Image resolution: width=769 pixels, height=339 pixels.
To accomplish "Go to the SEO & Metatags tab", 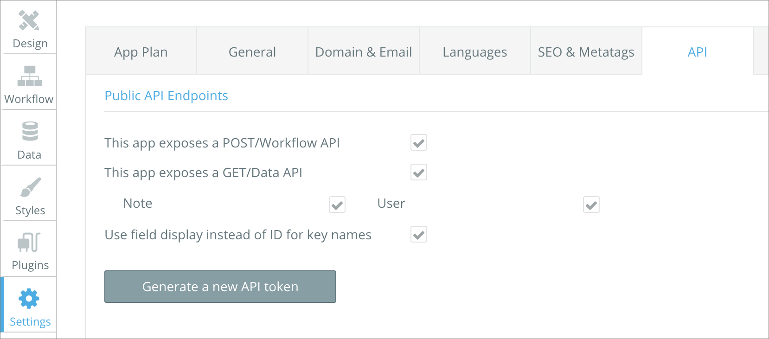I will 586,52.
